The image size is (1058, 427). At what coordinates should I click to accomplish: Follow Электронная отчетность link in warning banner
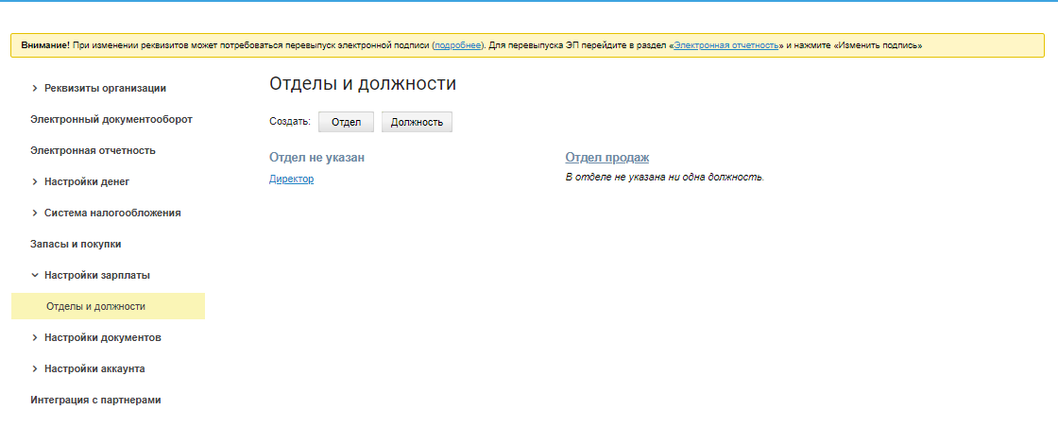pos(726,46)
